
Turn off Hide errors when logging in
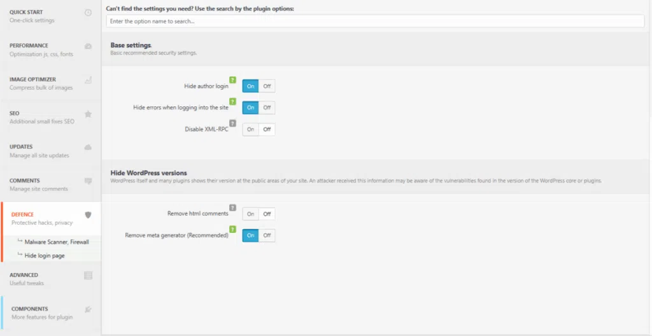point(267,108)
